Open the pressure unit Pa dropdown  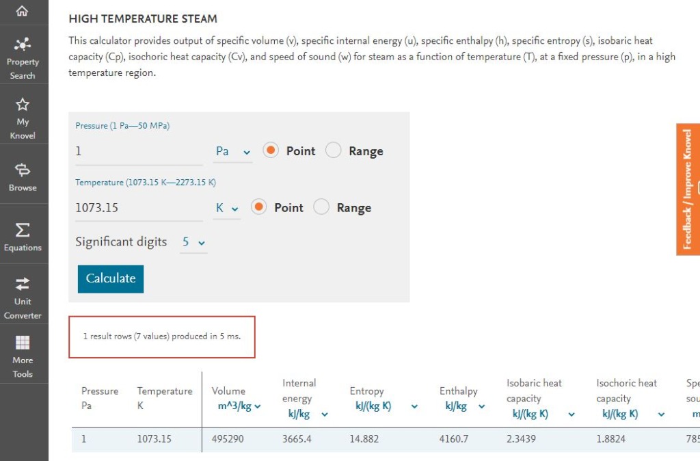click(x=233, y=151)
